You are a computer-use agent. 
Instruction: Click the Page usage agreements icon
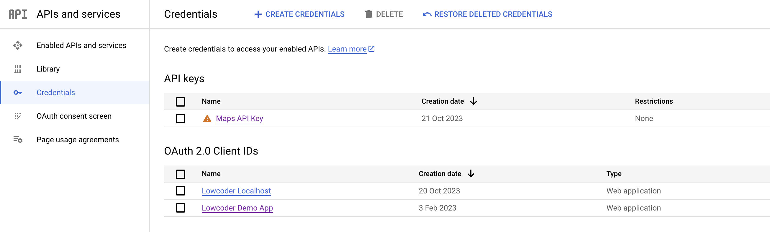[18, 140]
